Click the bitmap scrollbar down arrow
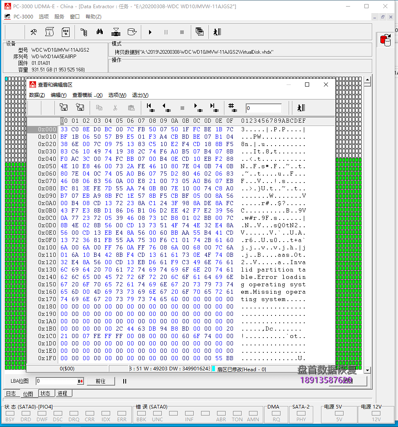 [368, 370]
